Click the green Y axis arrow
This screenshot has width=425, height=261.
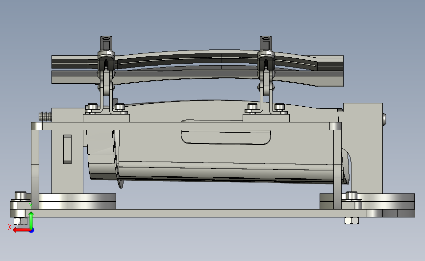pyautogui.click(x=31, y=220)
